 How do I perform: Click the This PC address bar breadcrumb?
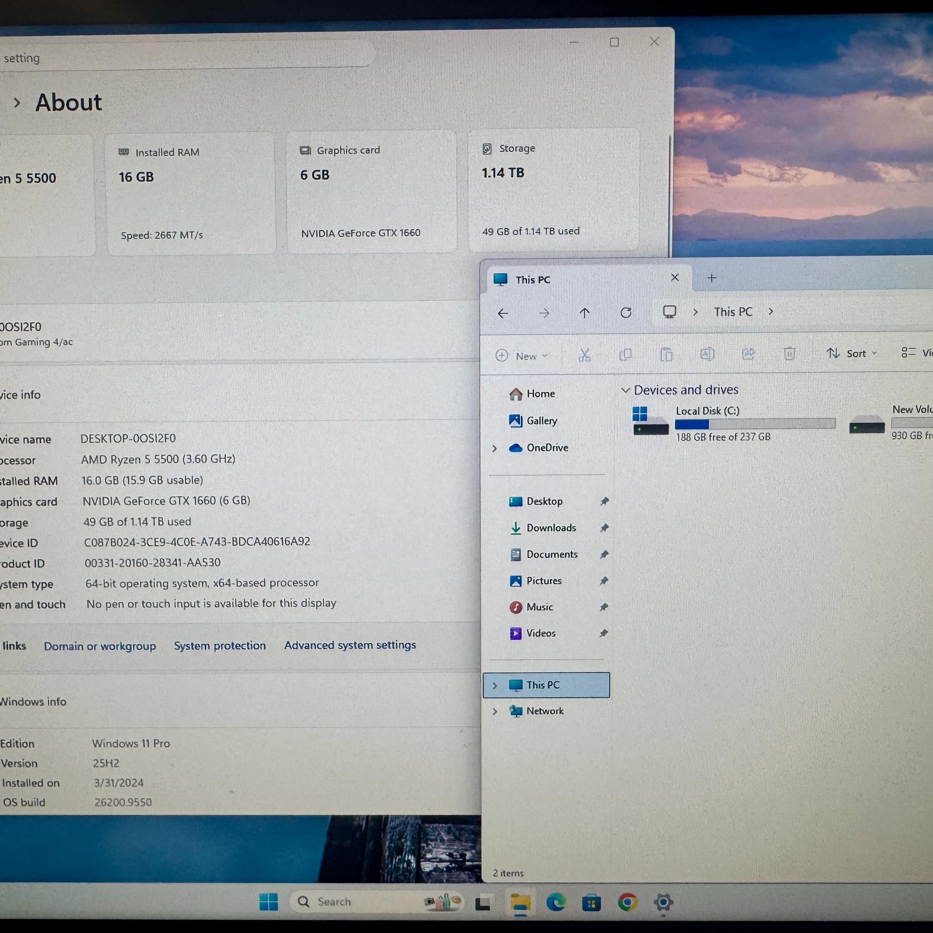click(733, 312)
